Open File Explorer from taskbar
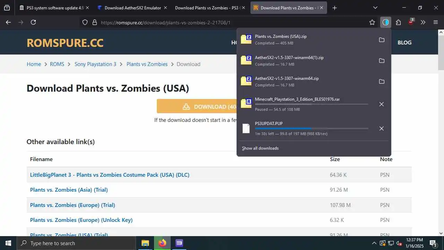 [145, 243]
